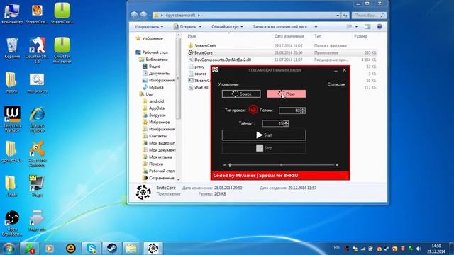Screen dimensions: 454x255
Task: Click BruteChecker window title icon
Action: pos(215,69)
